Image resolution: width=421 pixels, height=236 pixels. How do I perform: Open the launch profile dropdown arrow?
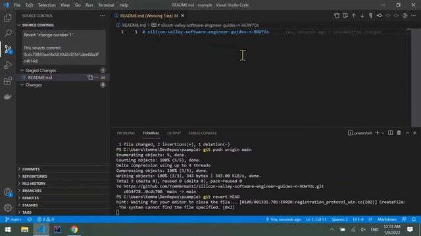[x=383, y=133]
